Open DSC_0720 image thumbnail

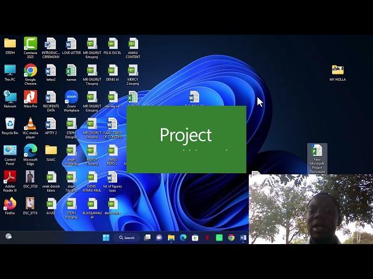[30, 180]
